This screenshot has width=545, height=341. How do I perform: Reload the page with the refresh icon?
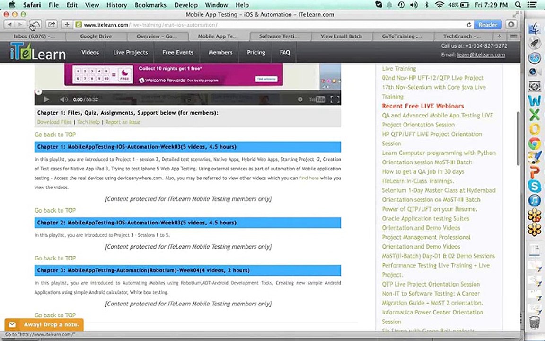[x=468, y=25]
